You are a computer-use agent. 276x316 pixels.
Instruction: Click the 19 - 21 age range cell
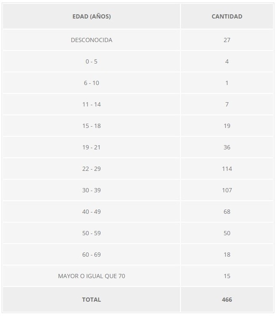91,147
